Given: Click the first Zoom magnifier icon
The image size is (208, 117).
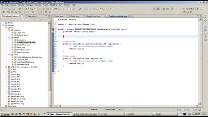Looking at the screenshot, I should point(8,12).
